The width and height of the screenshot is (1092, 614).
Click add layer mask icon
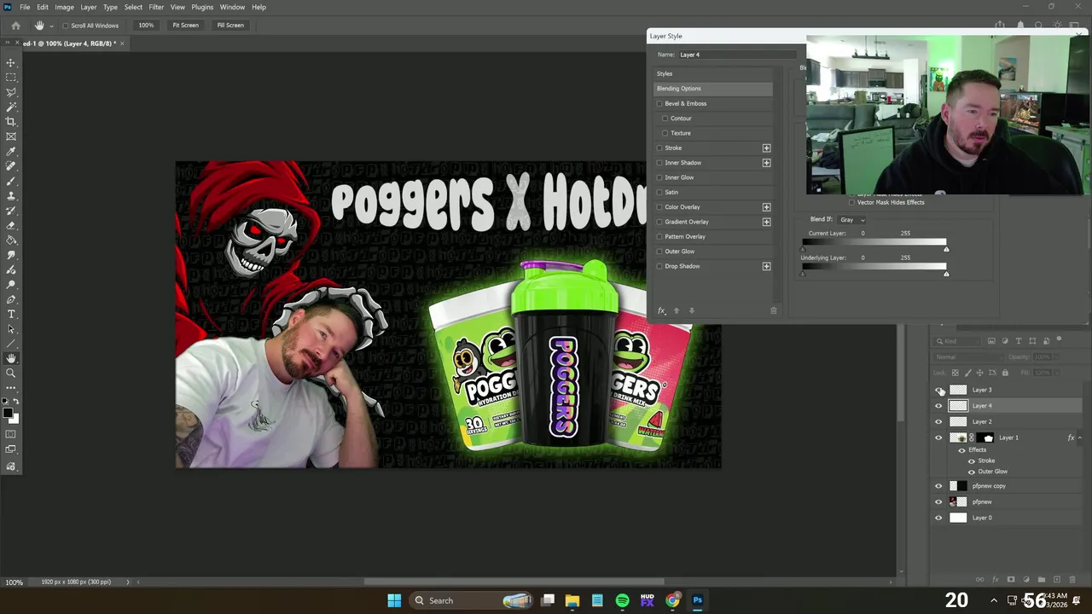click(1011, 580)
